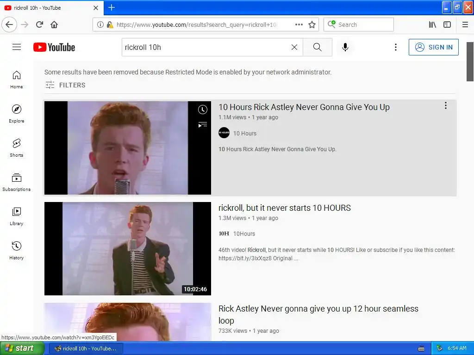Click the Restricted Mode notice text
The height and width of the screenshot is (355, 474).
tap(188, 72)
